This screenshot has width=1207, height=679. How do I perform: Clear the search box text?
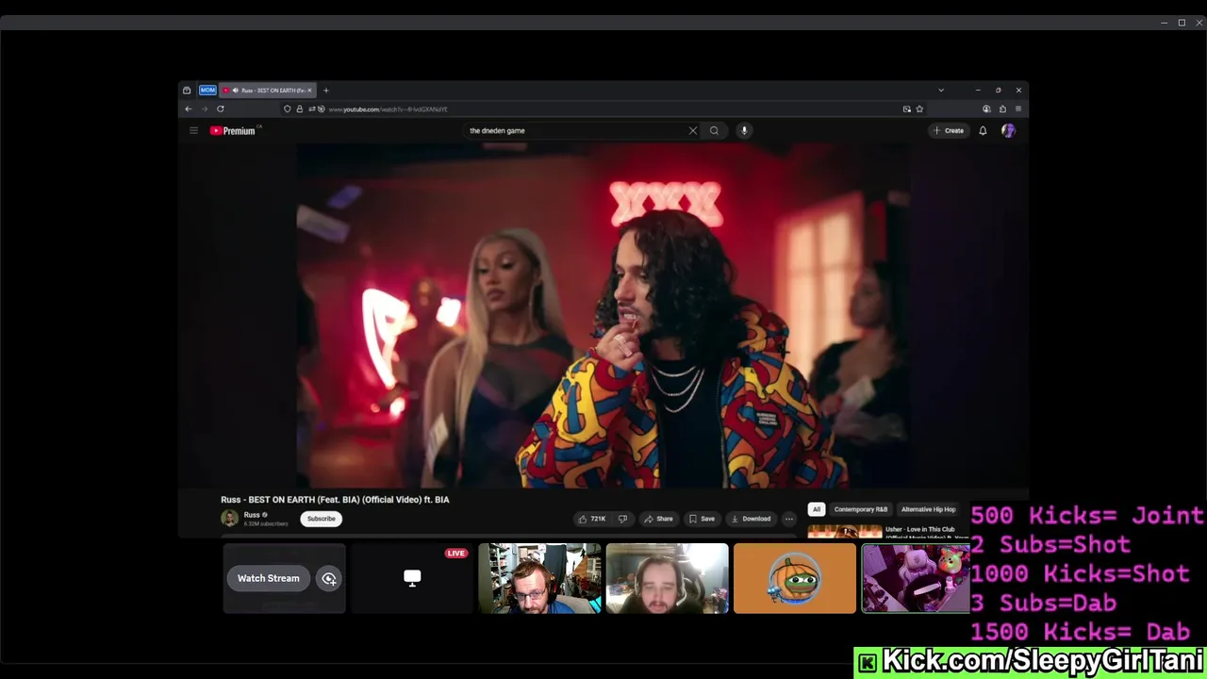[x=693, y=131]
